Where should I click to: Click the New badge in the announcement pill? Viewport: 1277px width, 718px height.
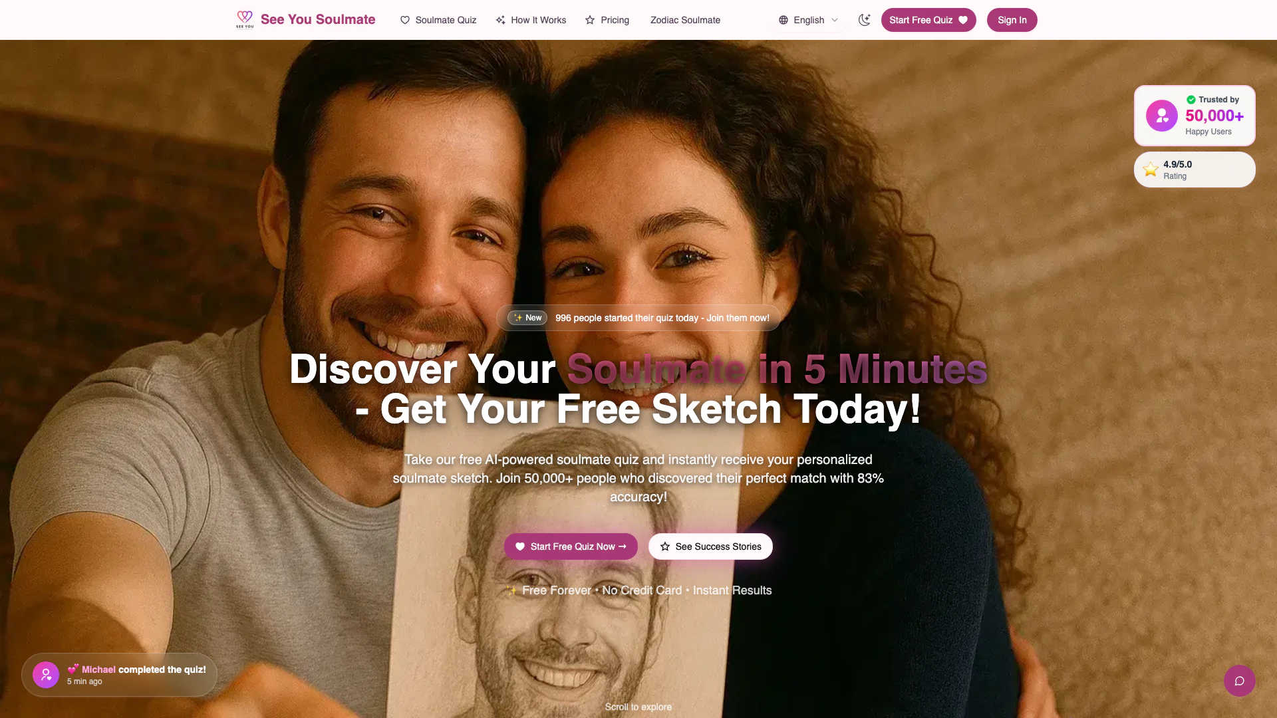tap(527, 318)
